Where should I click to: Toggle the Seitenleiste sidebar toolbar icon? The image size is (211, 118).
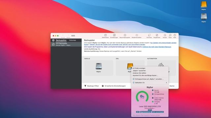(105, 35)
